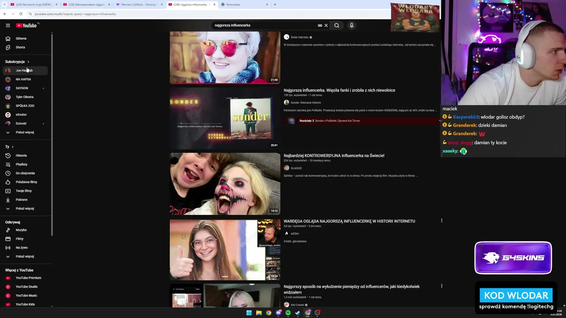Reload the page in browser toolbar
The image size is (566, 318).
click(x=20, y=14)
